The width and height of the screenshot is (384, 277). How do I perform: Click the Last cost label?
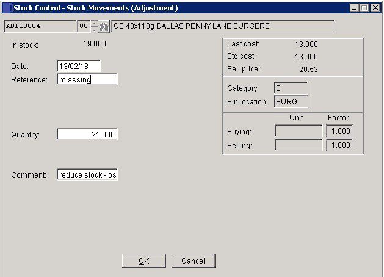[x=243, y=44]
